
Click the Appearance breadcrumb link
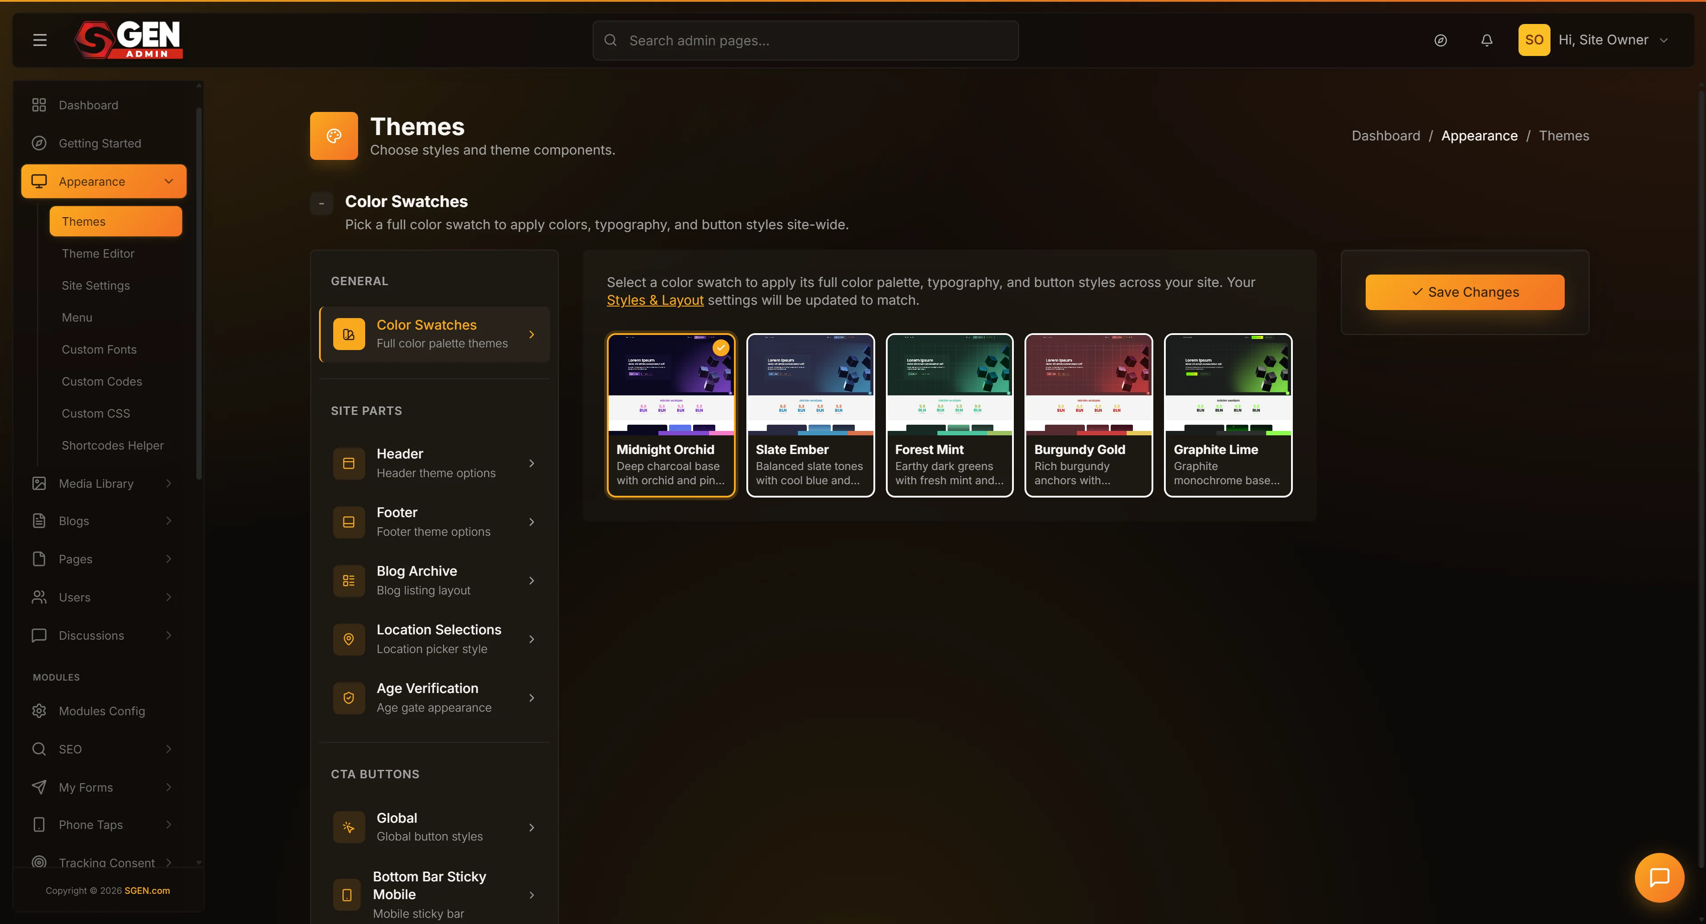(1479, 136)
